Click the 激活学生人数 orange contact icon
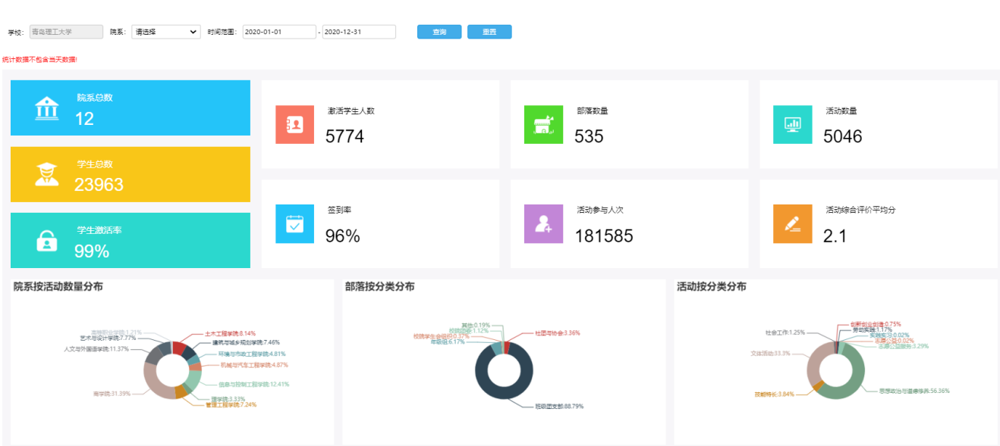 (x=294, y=125)
